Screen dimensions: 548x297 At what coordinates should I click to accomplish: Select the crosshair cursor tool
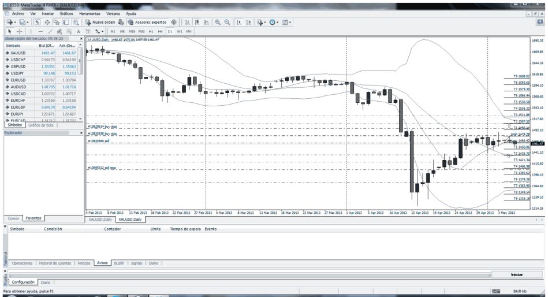coord(18,31)
